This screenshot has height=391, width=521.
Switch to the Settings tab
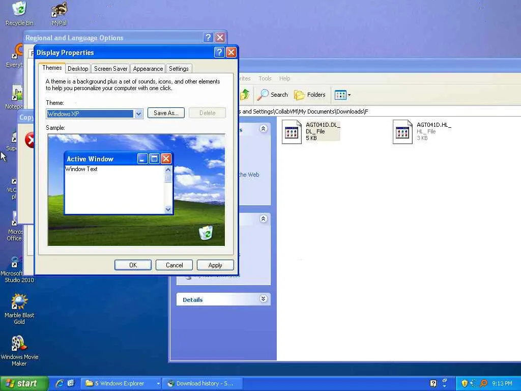[x=179, y=69]
